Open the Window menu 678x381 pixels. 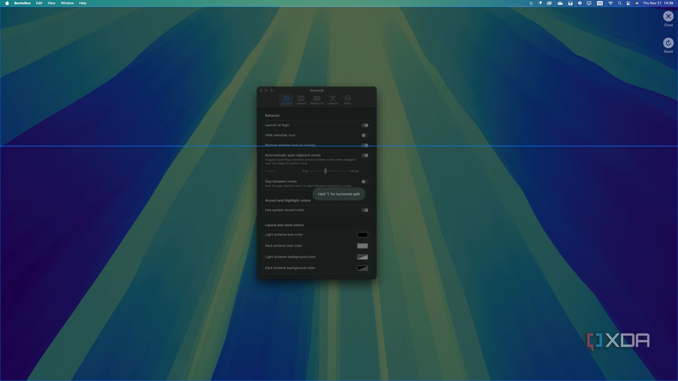coord(67,3)
